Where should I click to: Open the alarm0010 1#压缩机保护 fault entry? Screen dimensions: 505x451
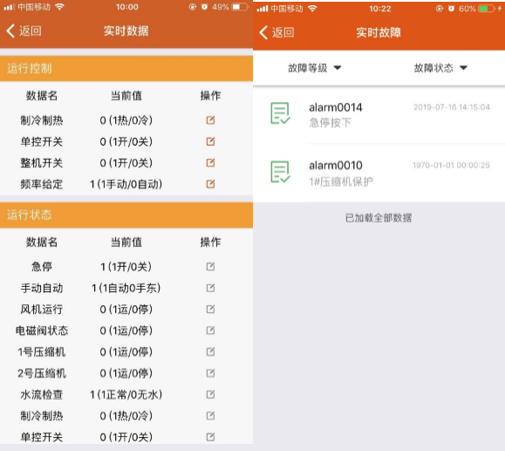pos(379,173)
